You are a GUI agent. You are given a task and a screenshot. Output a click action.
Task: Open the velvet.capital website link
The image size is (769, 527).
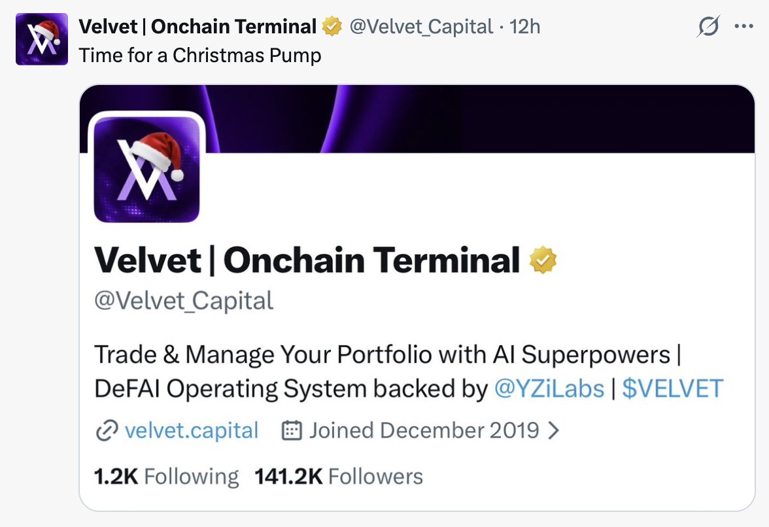coord(191,431)
